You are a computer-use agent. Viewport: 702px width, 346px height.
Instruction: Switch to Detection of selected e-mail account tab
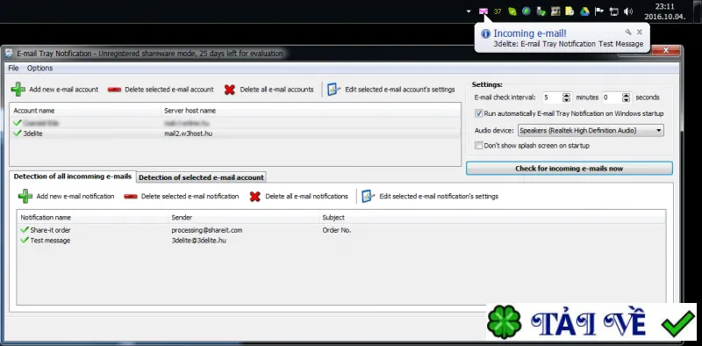click(x=201, y=177)
